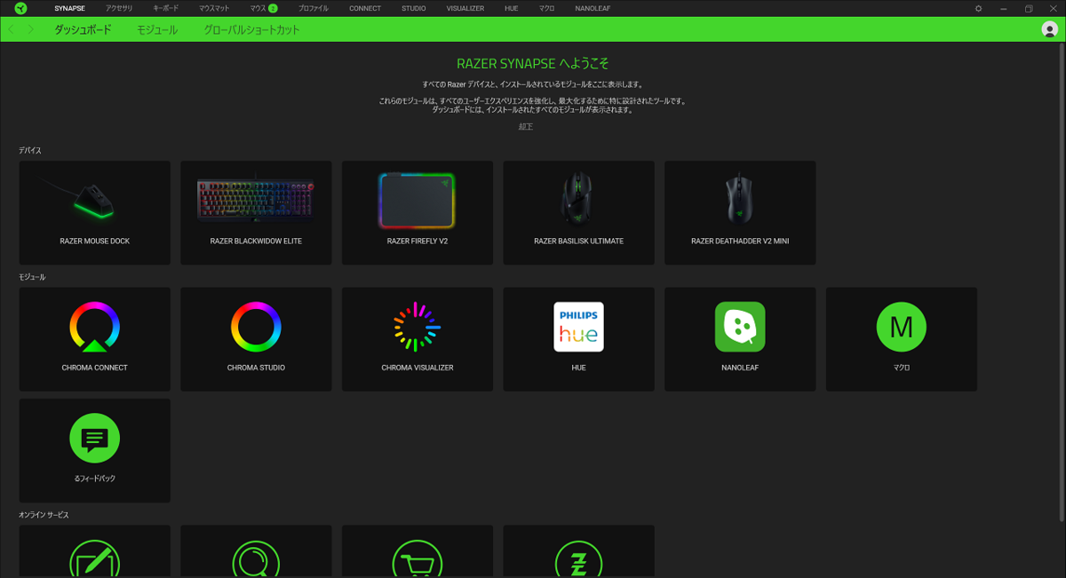
Task: Click the CHROMA VISUALIZER label text
Action: click(x=418, y=368)
